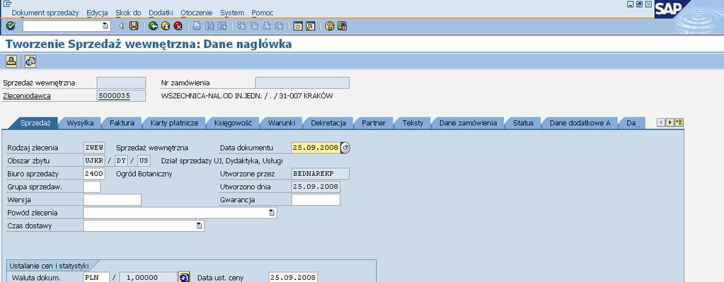Image resolution: width=724 pixels, height=282 pixels.
Task: Cancel using the red X icon
Action: pos(178,26)
